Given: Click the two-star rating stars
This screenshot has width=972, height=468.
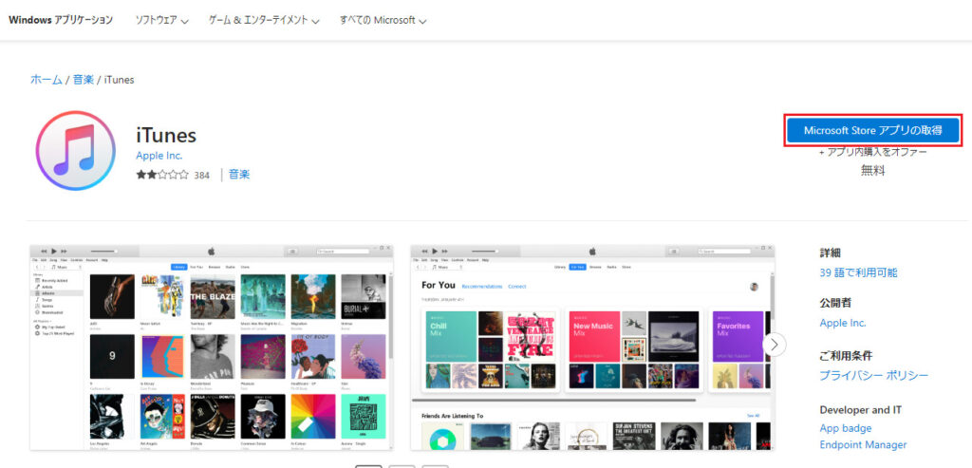Looking at the screenshot, I should (162, 175).
